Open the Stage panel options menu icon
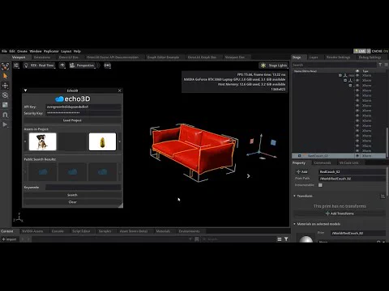The width and height of the screenshot is (389, 291). tap(386, 65)
